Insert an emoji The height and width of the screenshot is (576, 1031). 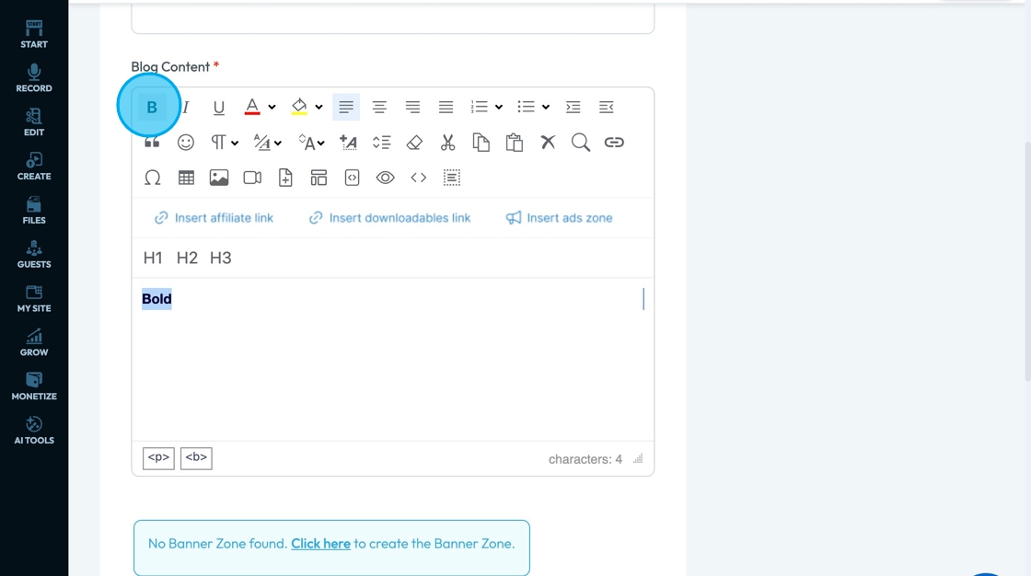click(186, 143)
